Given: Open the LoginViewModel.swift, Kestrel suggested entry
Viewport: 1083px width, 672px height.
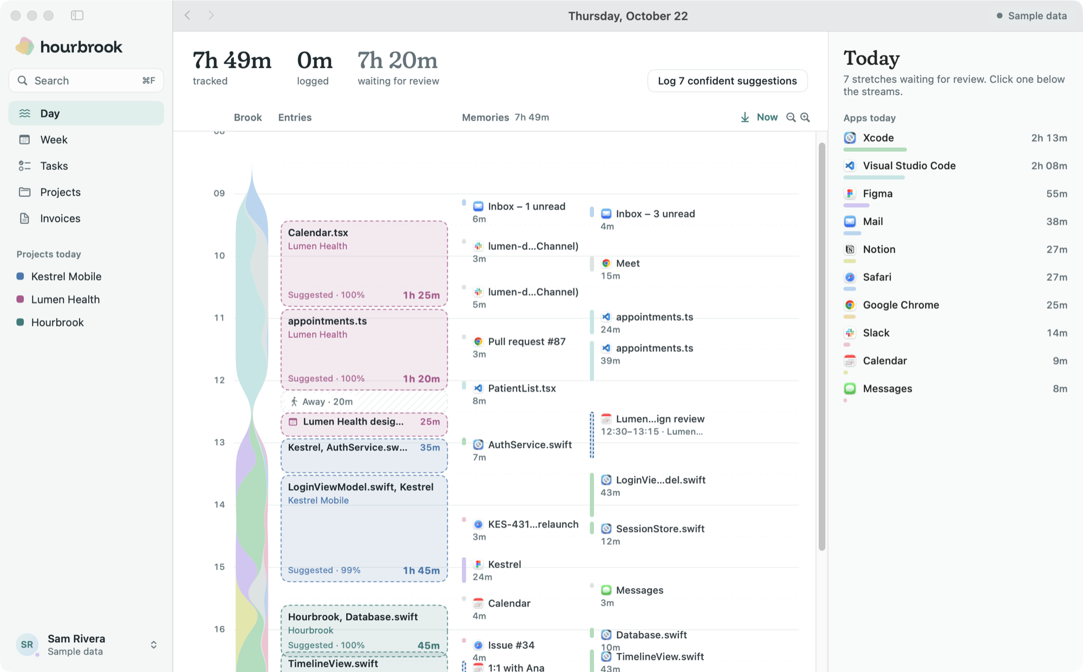Looking at the screenshot, I should 364,528.
